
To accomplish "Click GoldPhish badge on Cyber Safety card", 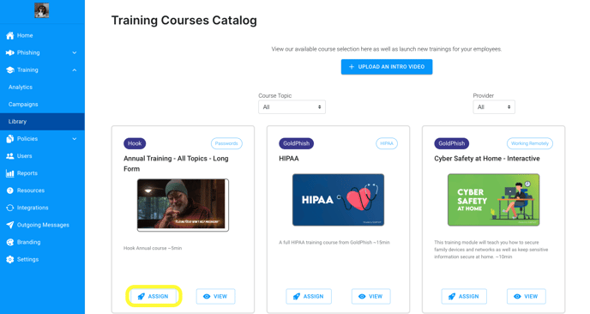I will (452, 143).
